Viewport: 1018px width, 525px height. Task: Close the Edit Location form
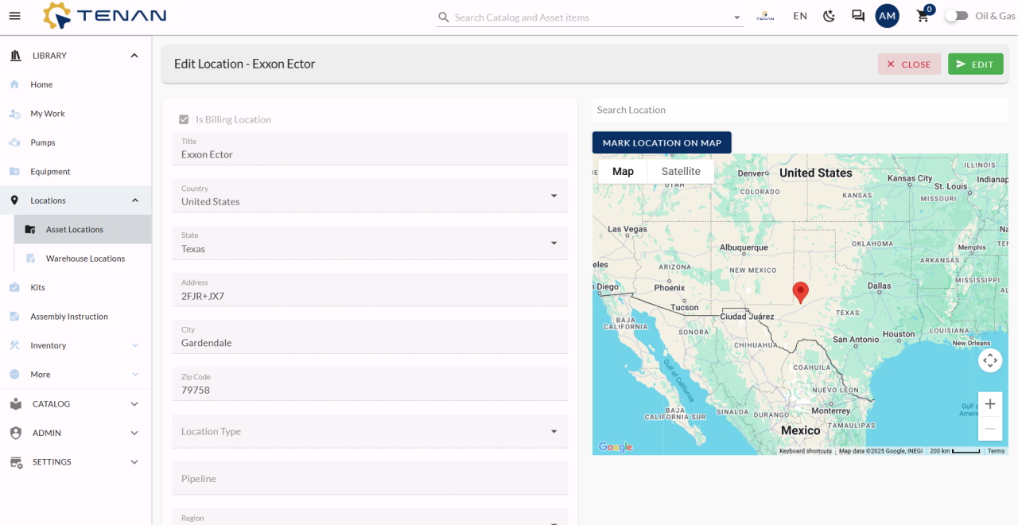[x=909, y=64]
